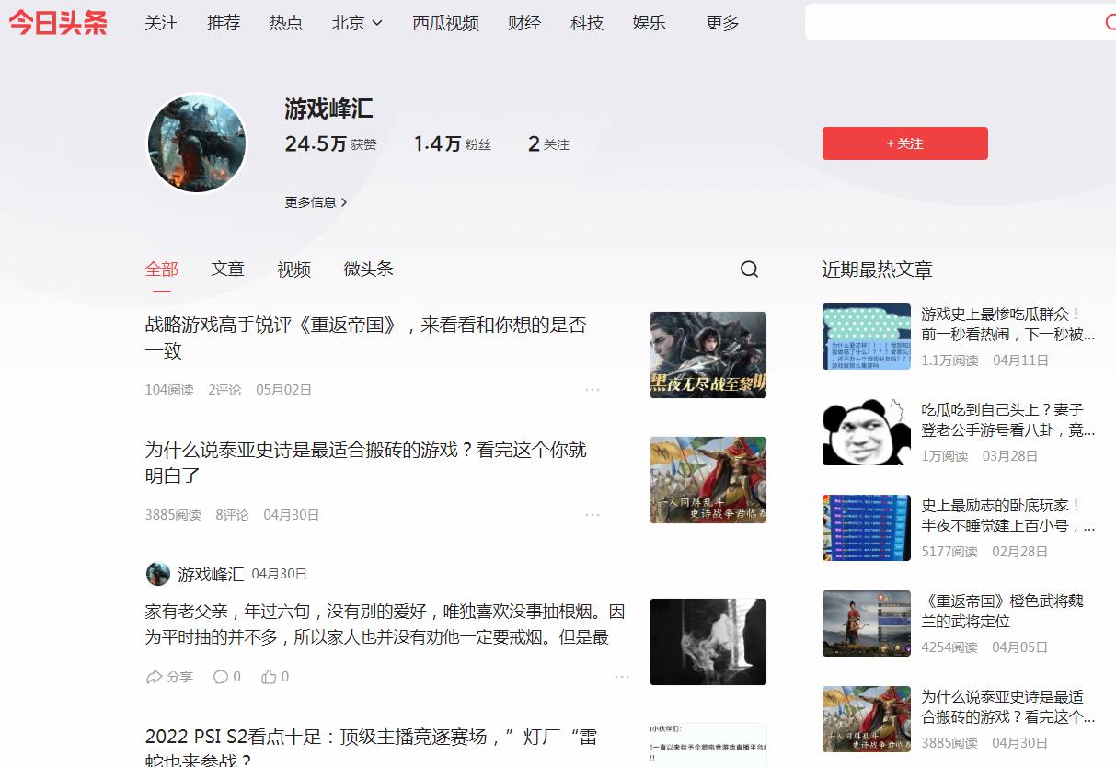Viewport: 1116px width, 767px height.
Task: Open article 为什么说泰亚史诗是最适合搬砖的游戏 in the feed
Action: (365, 463)
